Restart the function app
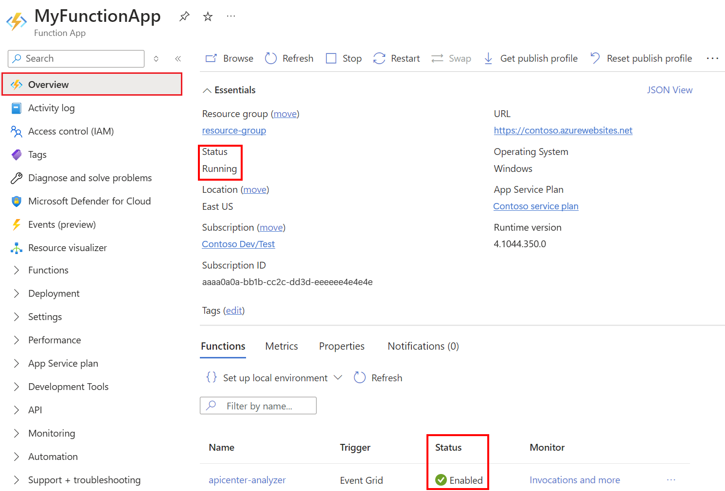725x491 pixels. 396,58
